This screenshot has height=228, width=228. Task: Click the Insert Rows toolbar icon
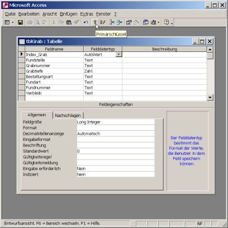pyautogui.click(x=112, y=22)
